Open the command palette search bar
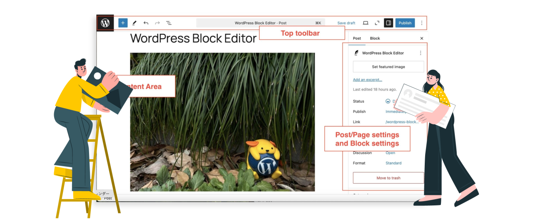This screenshot has width=533, height=222. (x=260, y=23)
